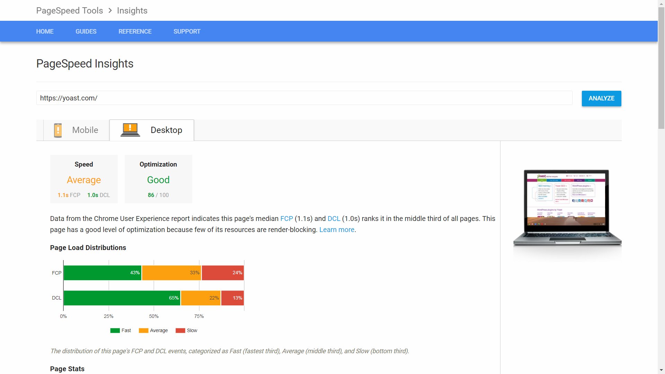Click the Page Stats heading

pos(67,369)
